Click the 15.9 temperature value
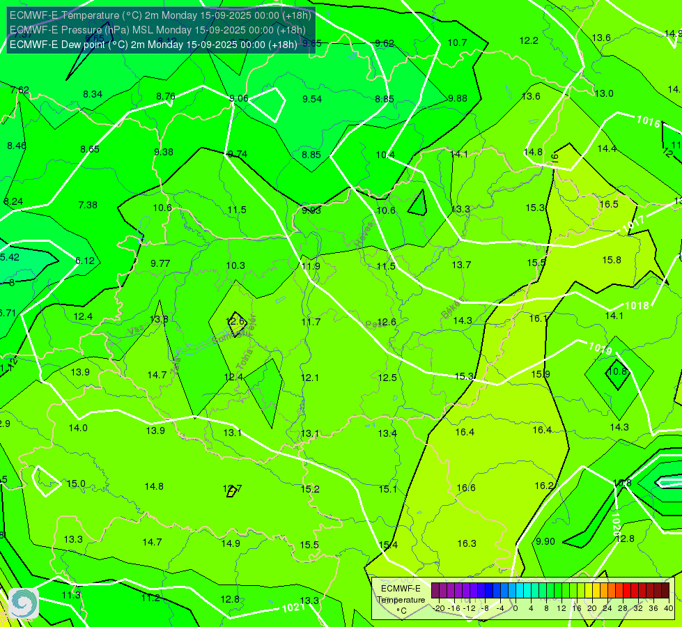 click(x=541, y=374)
